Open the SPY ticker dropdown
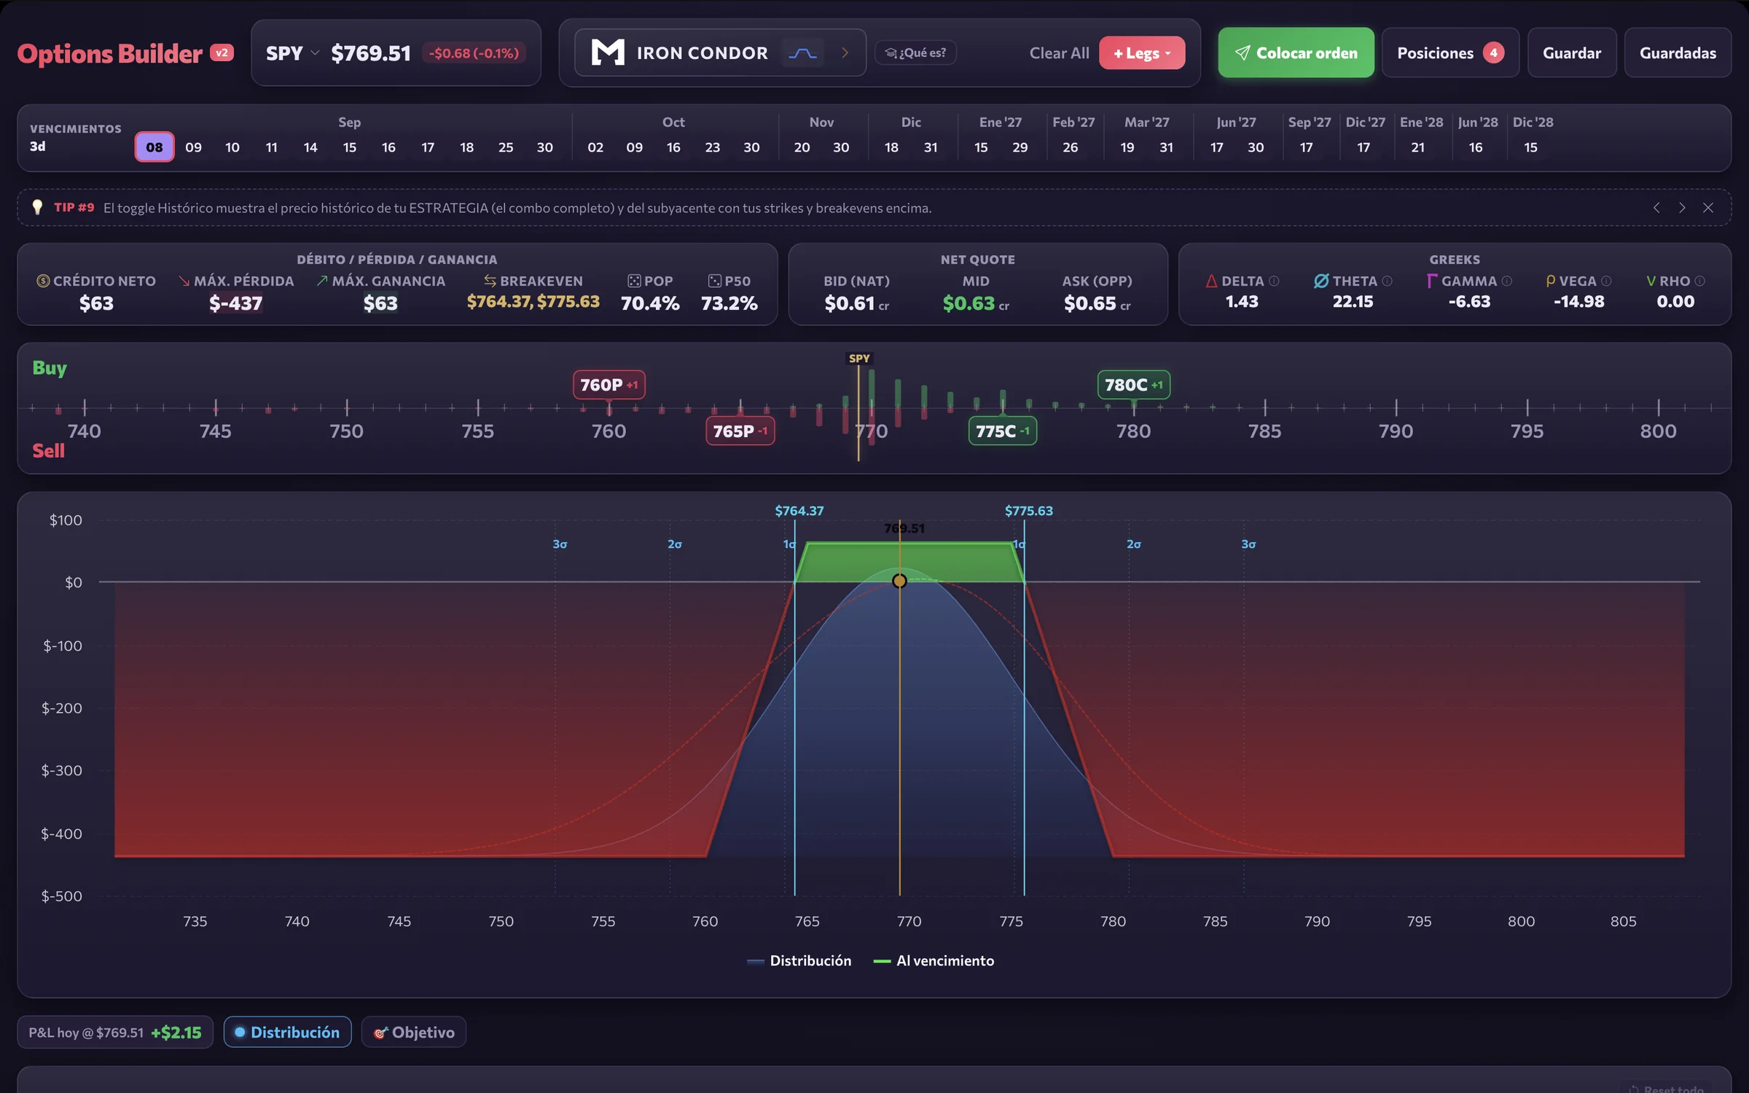1749x1093 pixels. click(x=292, y=53)
